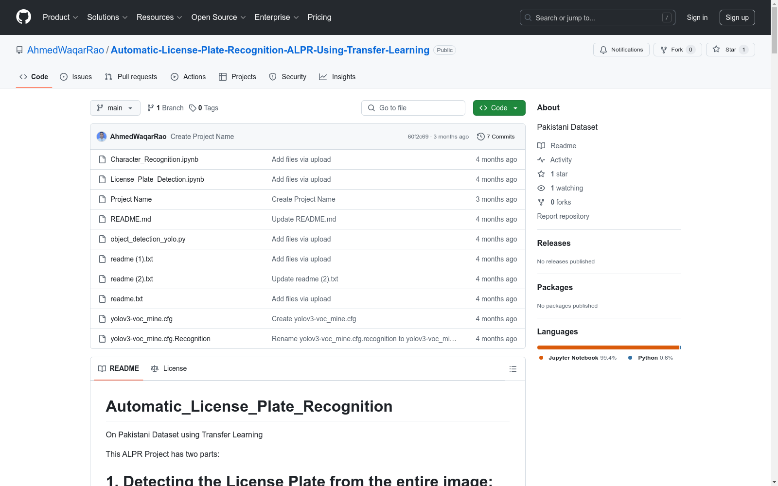This screenshot has width=778, height=486.
Task: Open the README outline list icon
Action: (513, 369)
